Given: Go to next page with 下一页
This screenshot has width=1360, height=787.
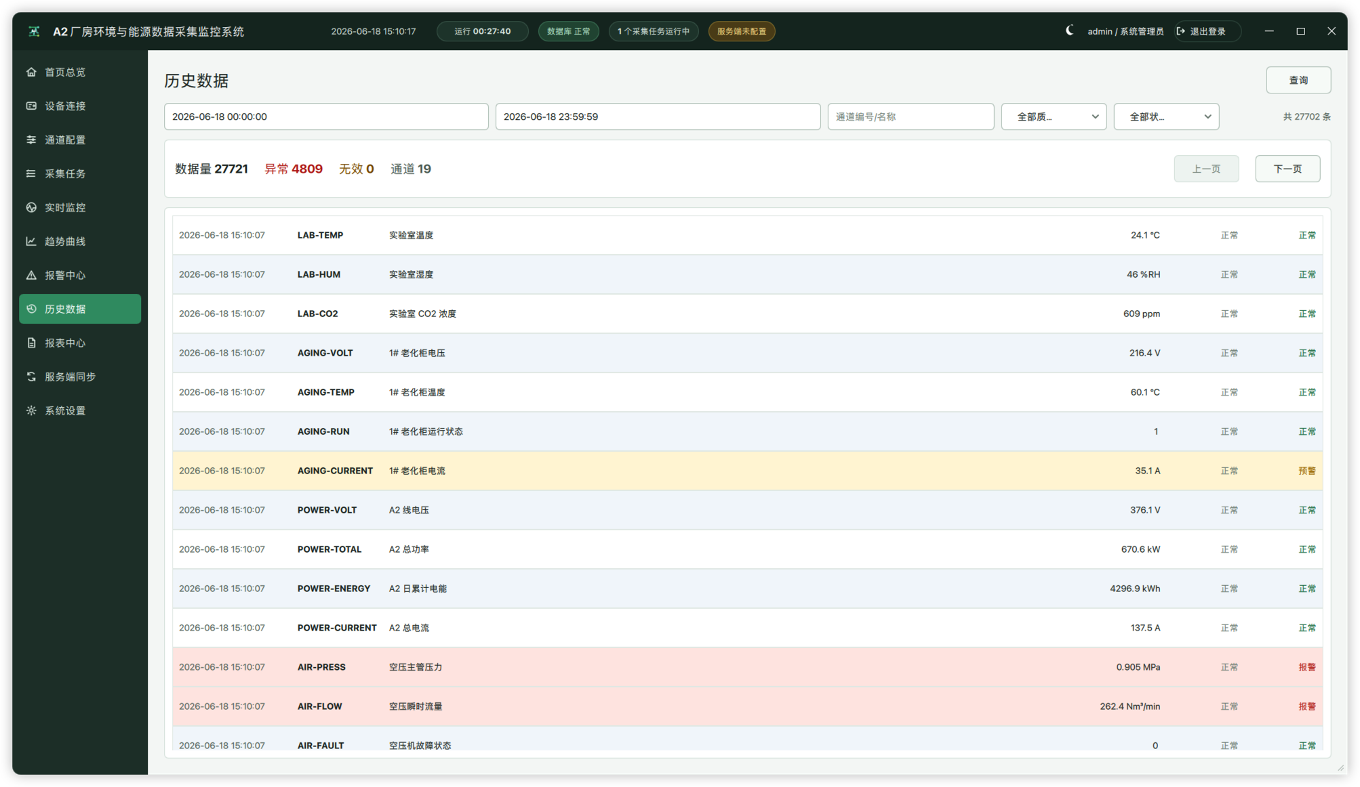Looking at the screenshot, I should coord(1287,169).
